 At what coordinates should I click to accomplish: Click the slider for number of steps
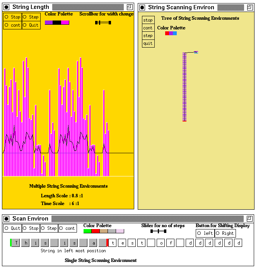point(158,231)
